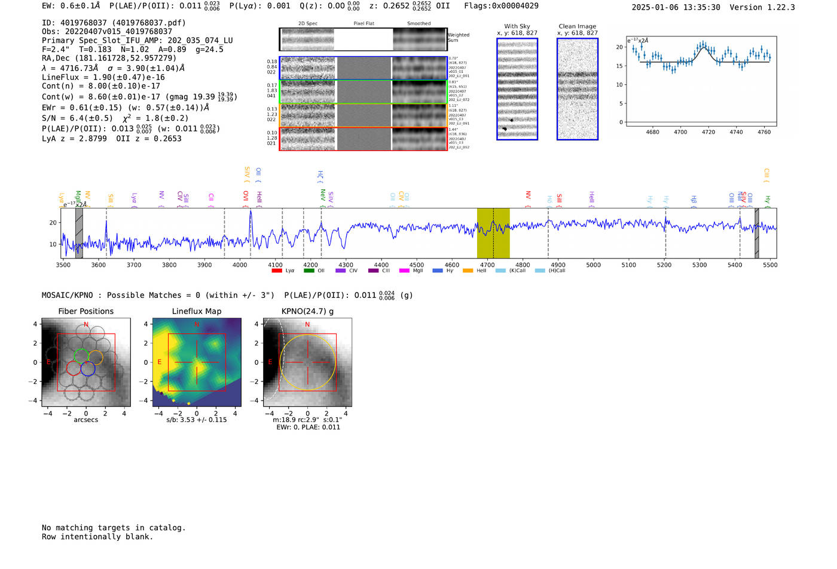
Task: Click the S/N = 6.4(±0.5) line
Action: (x=77, y=118)
